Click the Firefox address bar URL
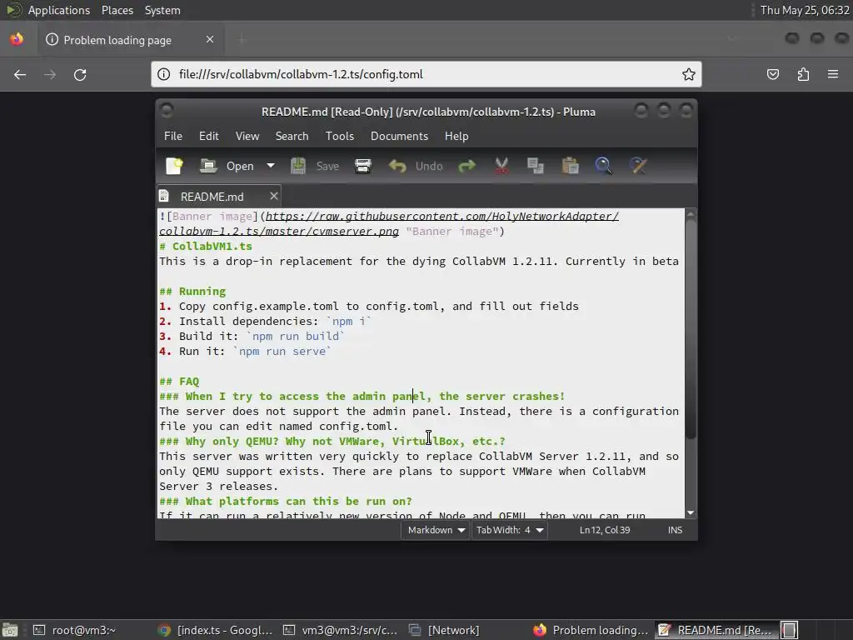Viewport: 853px width, 640px height. click(301, 74)
